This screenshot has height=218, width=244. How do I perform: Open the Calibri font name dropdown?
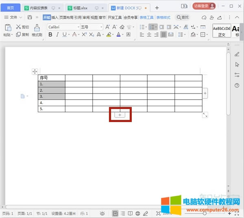(x=63, y=27)
